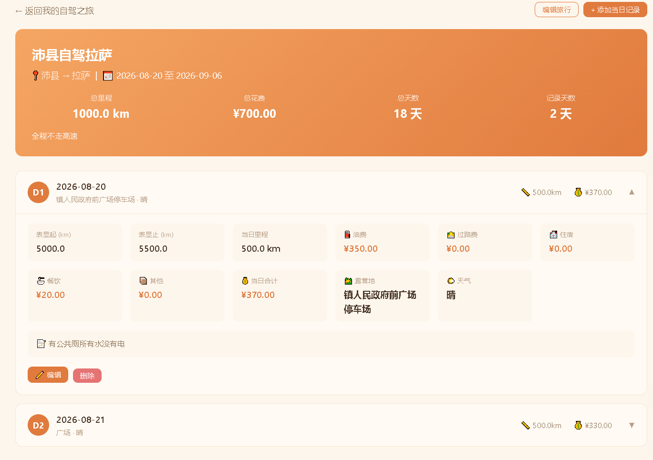
Task: Click the orange 编辑 button for D1
Action: tap(48, 375)
